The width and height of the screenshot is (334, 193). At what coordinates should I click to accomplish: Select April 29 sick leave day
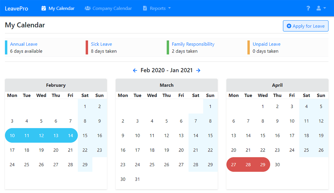263,165
